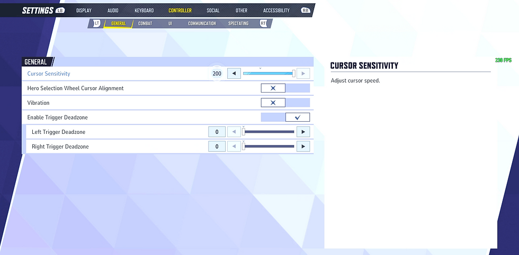
Task: Decrease Right Trigger Deadzone with left arrow
Action: 234,147
